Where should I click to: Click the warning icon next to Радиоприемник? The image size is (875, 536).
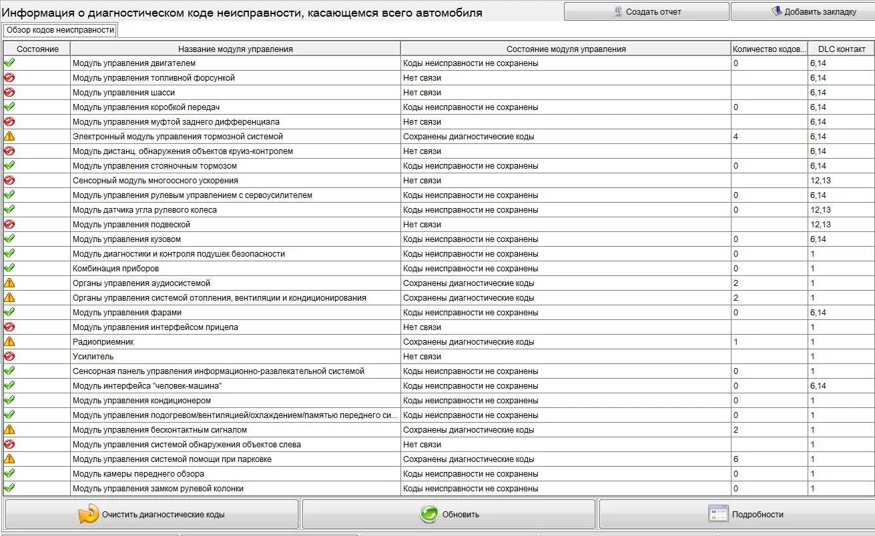pos(9,341)
